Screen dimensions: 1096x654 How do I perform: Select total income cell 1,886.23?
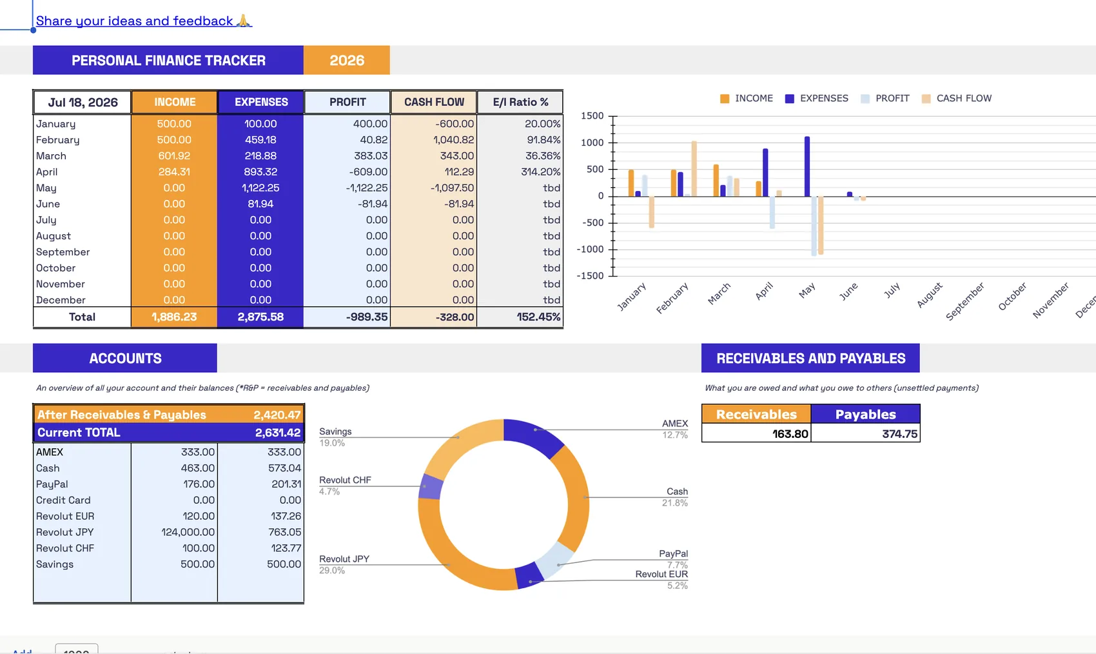174,317
